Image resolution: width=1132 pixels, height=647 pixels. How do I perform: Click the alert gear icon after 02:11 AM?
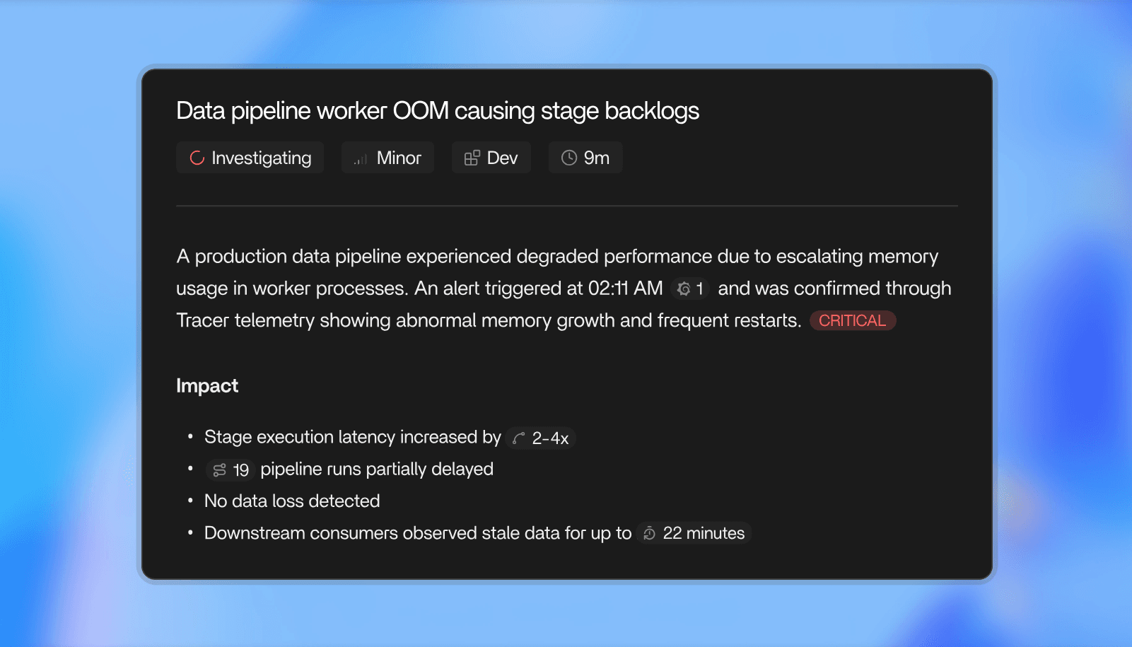(683, 288)
